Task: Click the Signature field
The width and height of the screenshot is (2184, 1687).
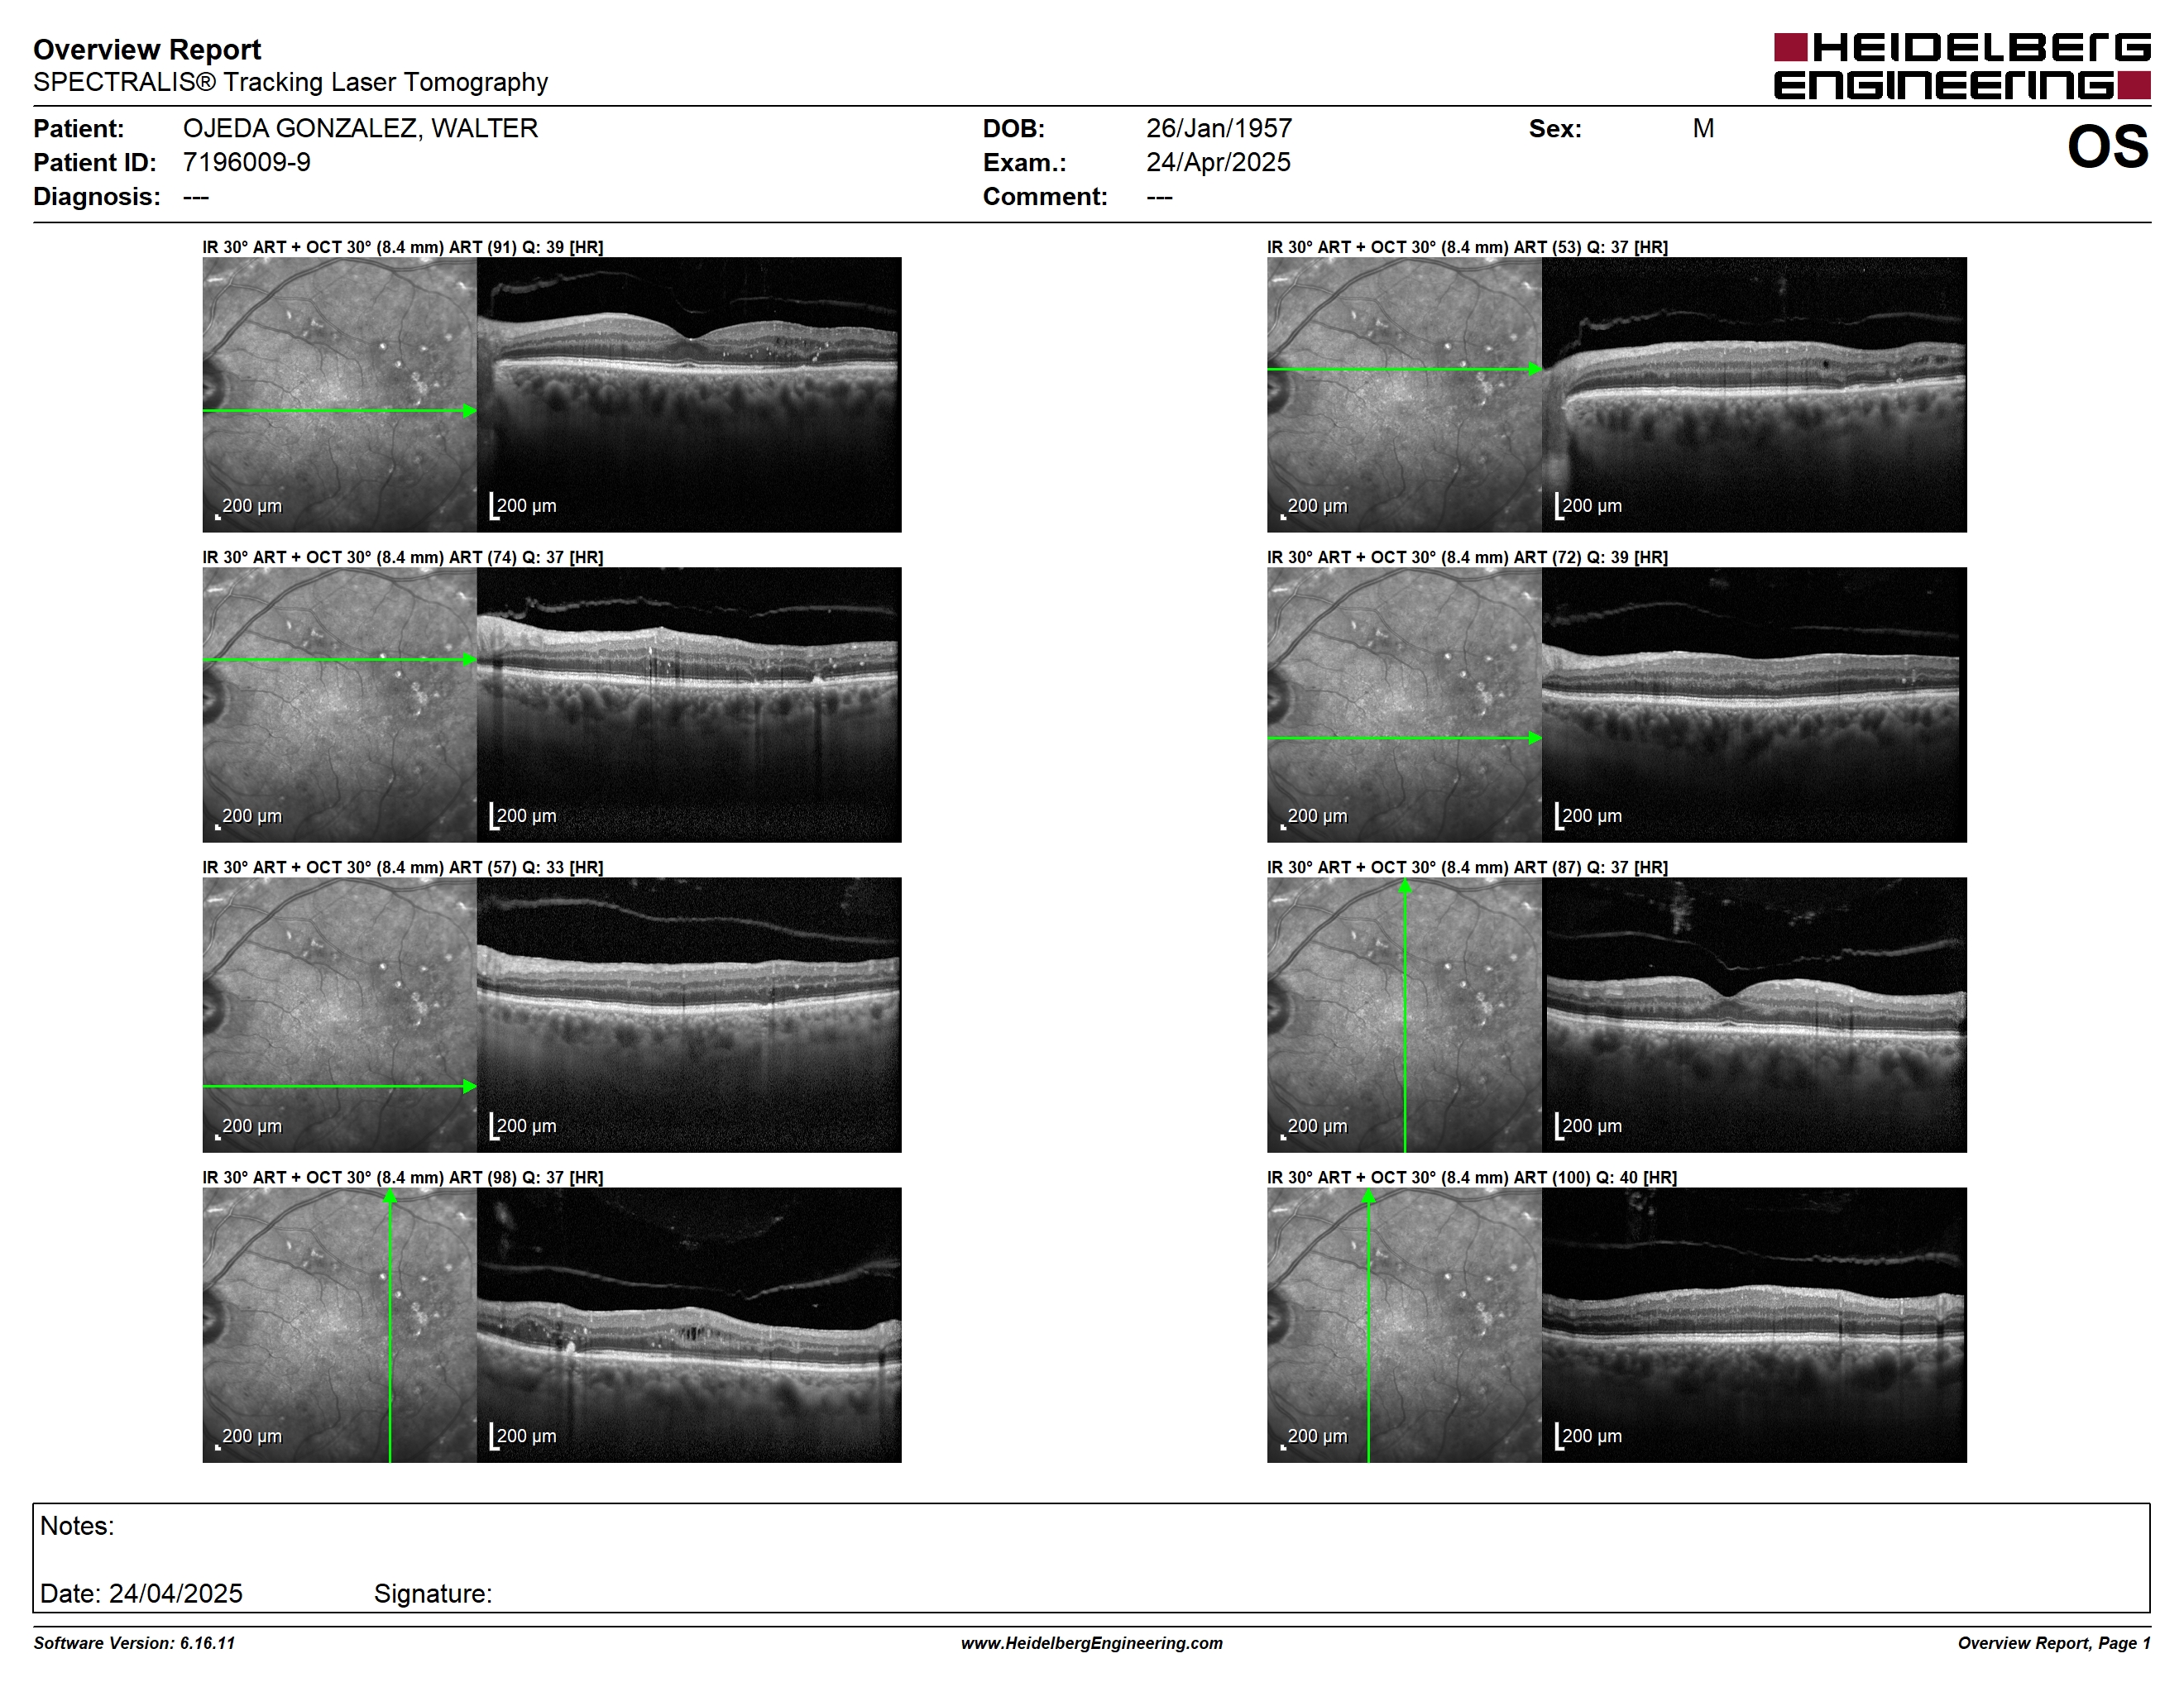Action: (433, 1594)
